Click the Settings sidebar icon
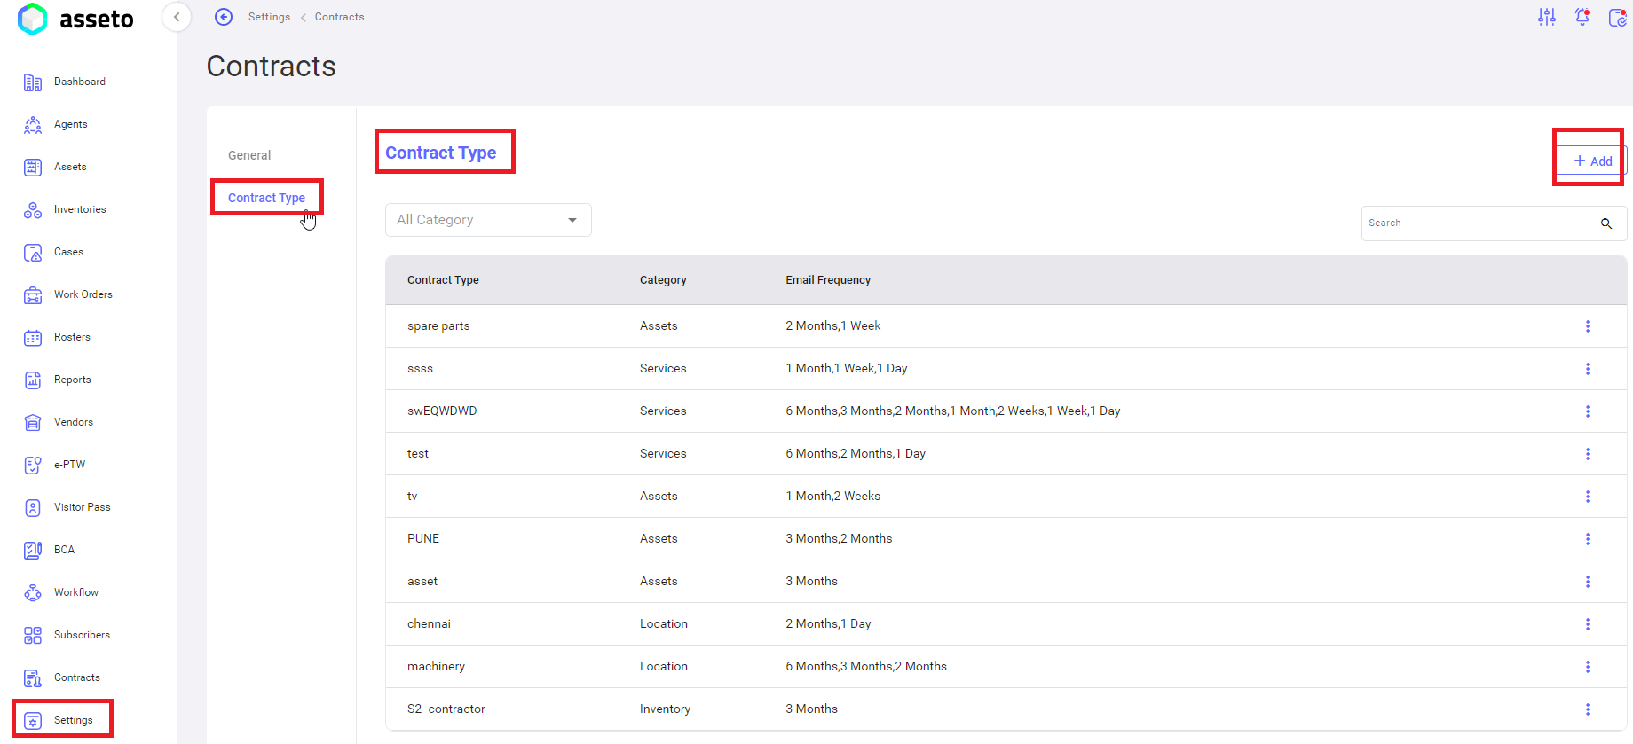The width and height of the screenshot is (1633, 744). (33, 721)
